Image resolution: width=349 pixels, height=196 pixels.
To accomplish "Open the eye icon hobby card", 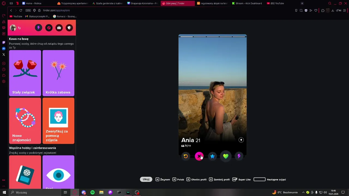I will (58, 172).
